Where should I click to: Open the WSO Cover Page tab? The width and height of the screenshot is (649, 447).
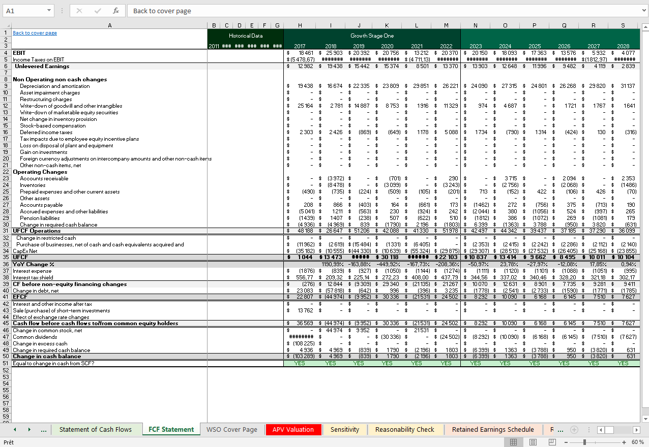click(x=232, y=430)
